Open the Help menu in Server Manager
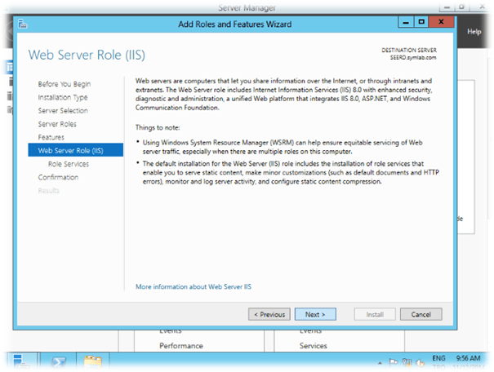Viewport: 494px width, 372px height. tap(474, 32)
